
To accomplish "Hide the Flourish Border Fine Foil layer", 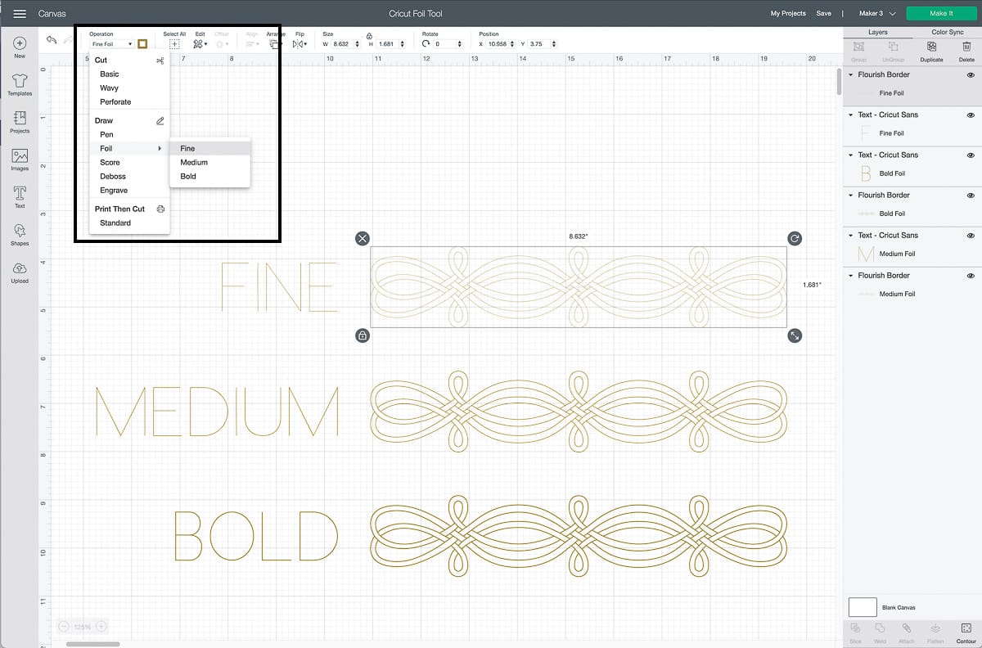I will pos(971,74).
